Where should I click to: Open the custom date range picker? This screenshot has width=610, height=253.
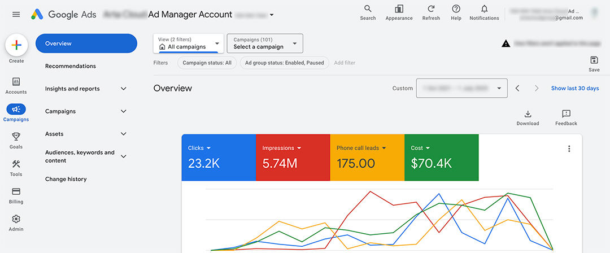462,88
